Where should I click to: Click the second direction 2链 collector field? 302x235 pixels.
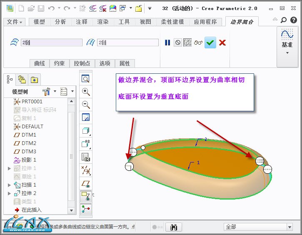tap(128, 42)
